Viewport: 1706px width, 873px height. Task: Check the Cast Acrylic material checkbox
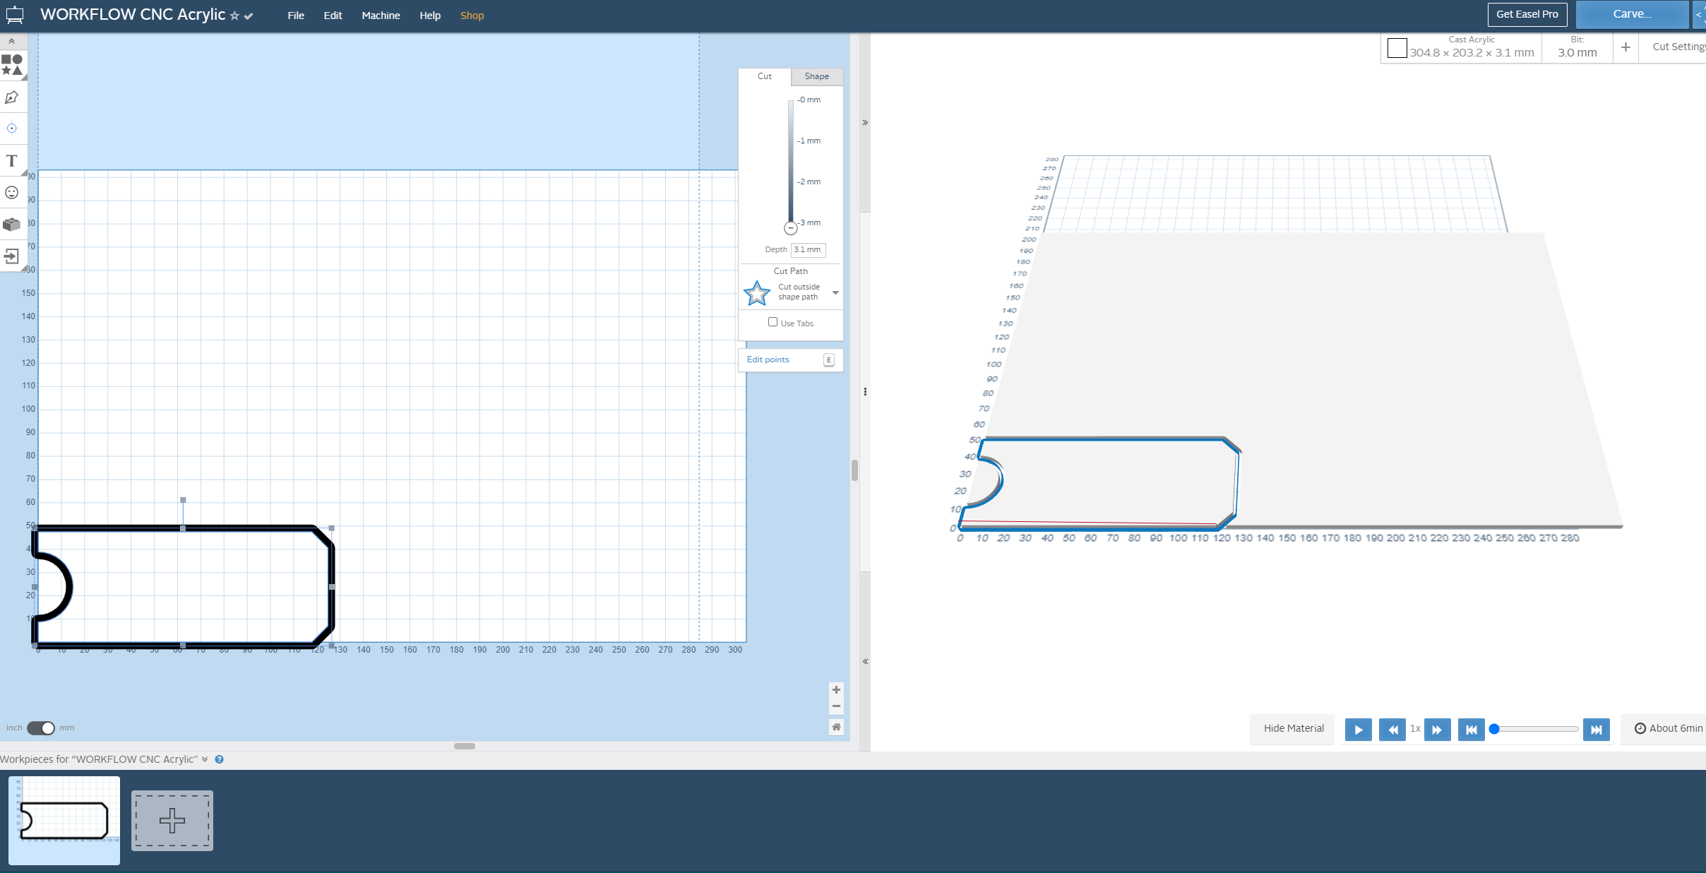coord(1398,47)
